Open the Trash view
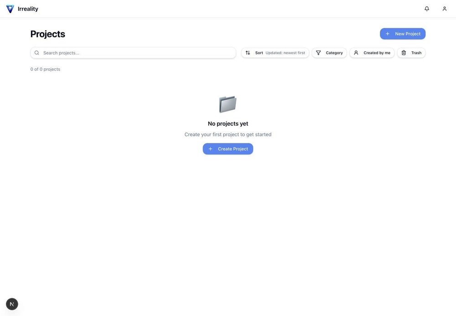The width and height of the screenshot is (456, 316). pos(411,53)
